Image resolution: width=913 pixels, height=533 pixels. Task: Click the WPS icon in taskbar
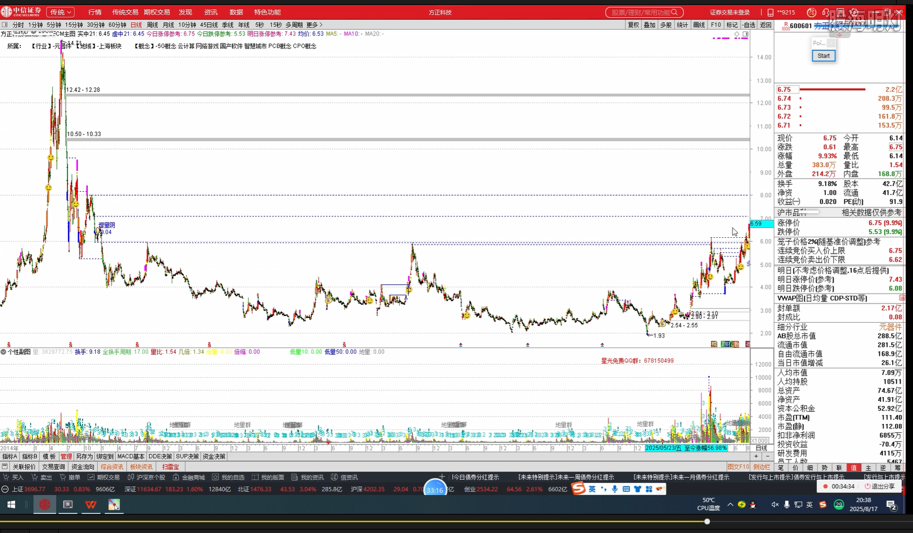pyautogui.click(x=91, y=505)
